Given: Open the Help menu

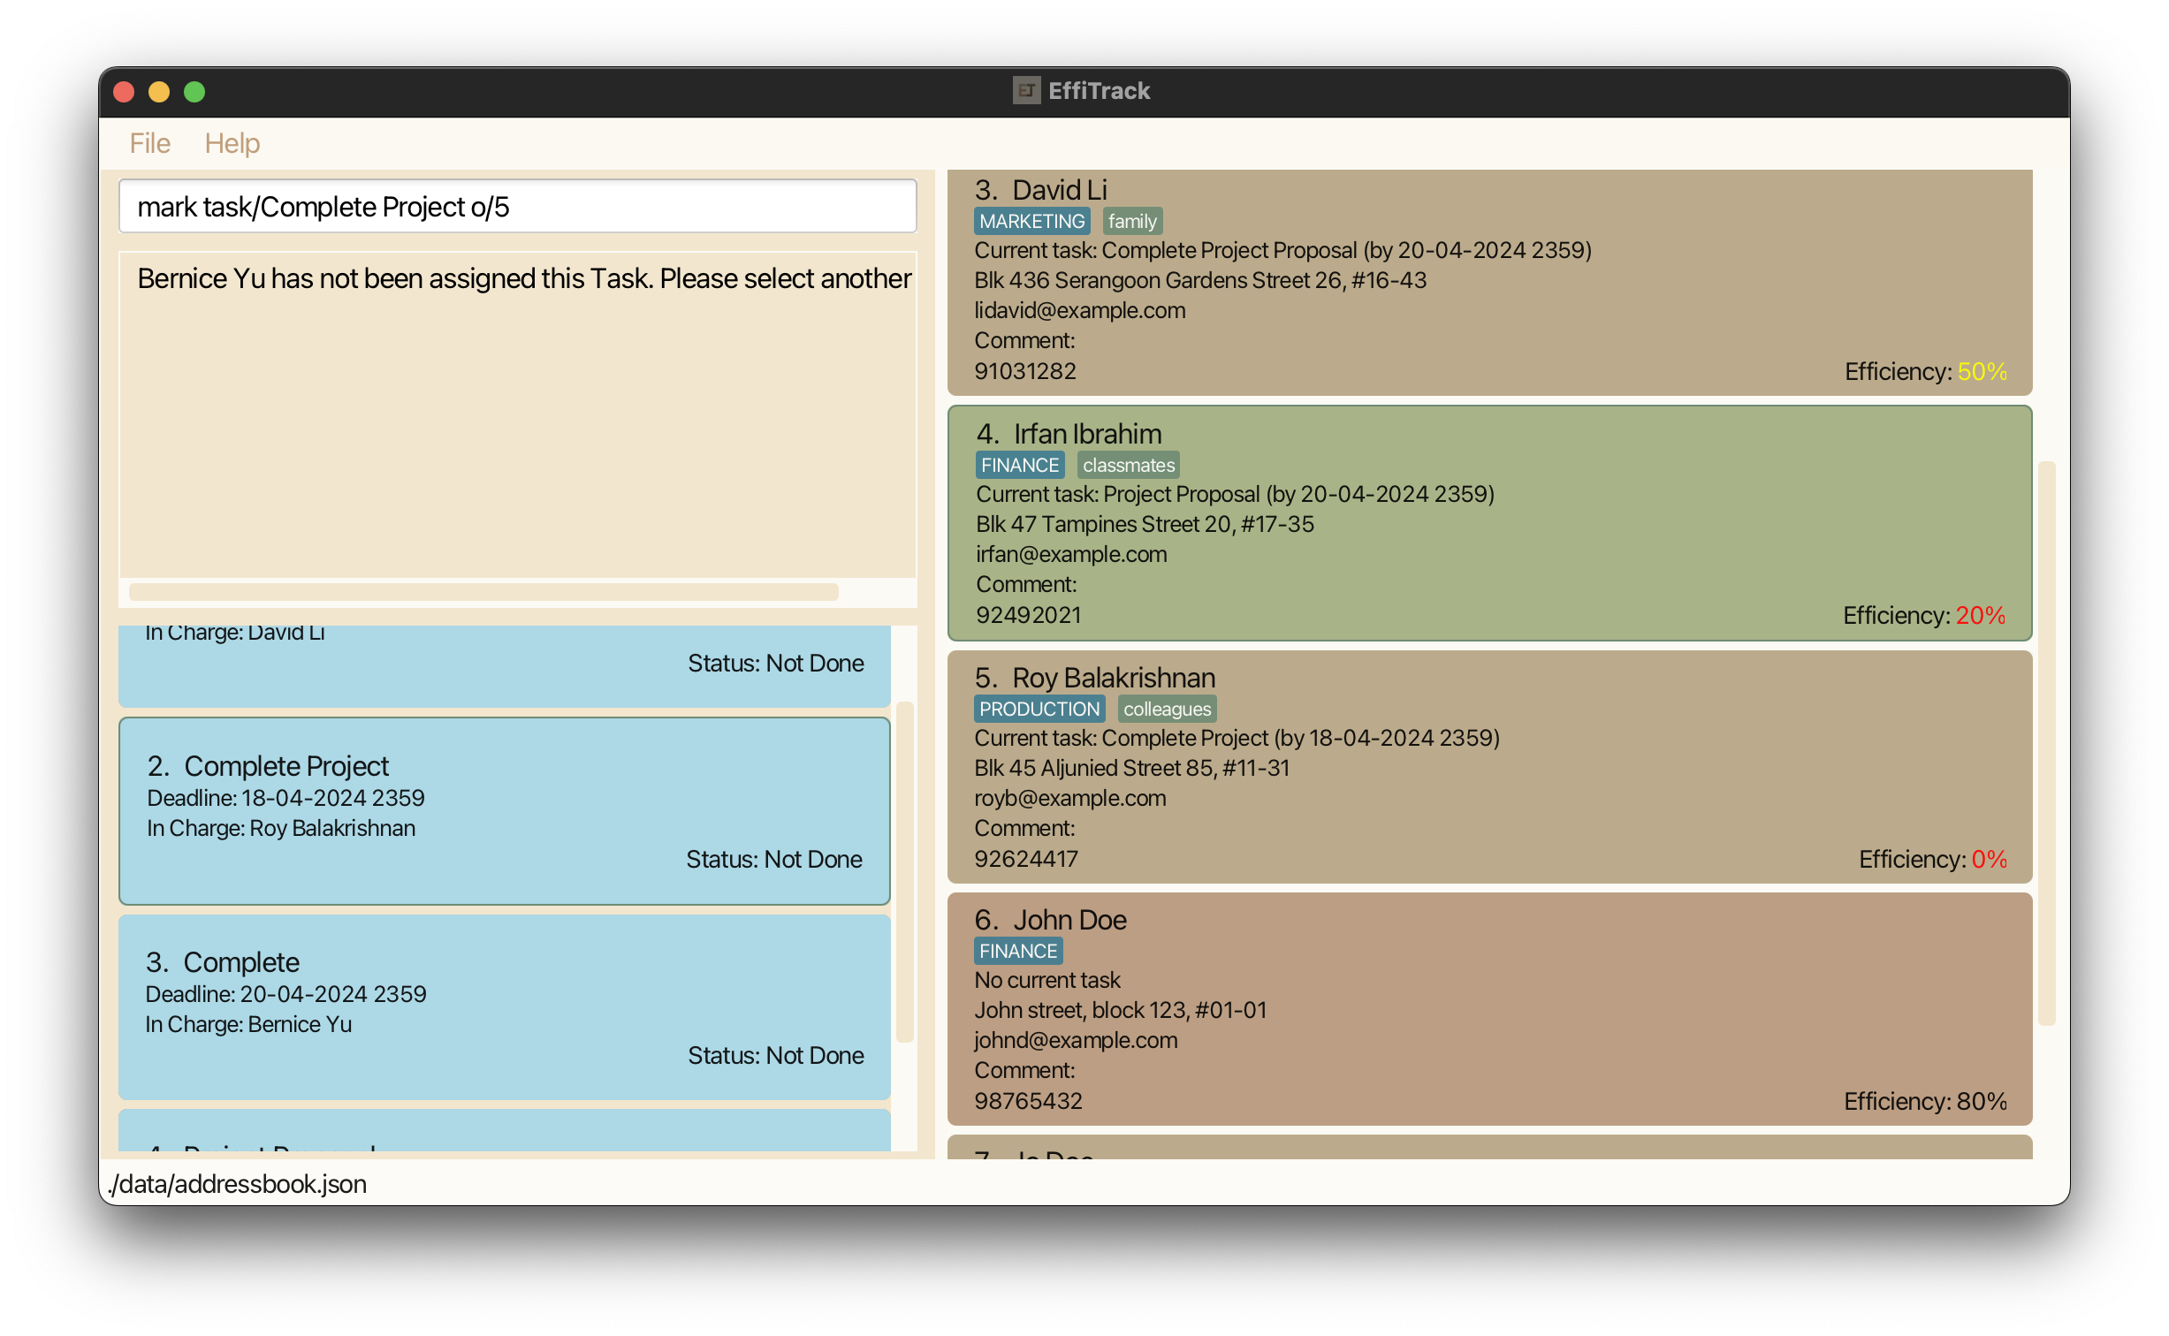Looking at the screenshot, I should pyautogui.click(x=232, y=143).
